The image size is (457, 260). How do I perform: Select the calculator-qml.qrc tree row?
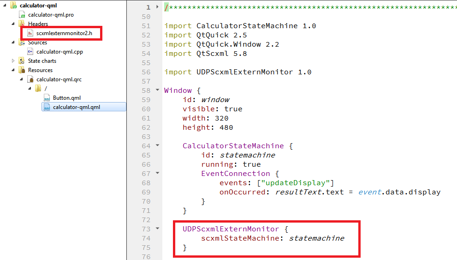[59, 79]
